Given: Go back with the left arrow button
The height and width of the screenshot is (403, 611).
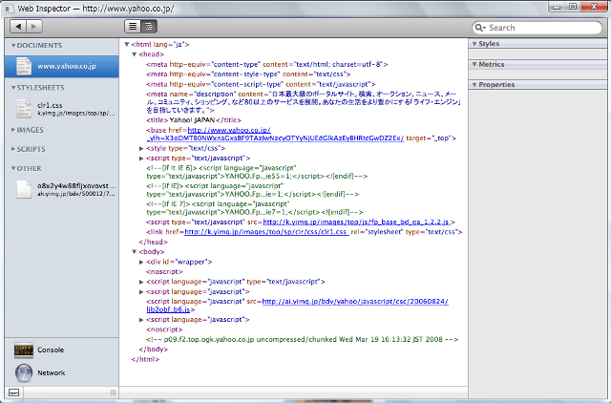Looking at the screenshot, I should point(18,27).
